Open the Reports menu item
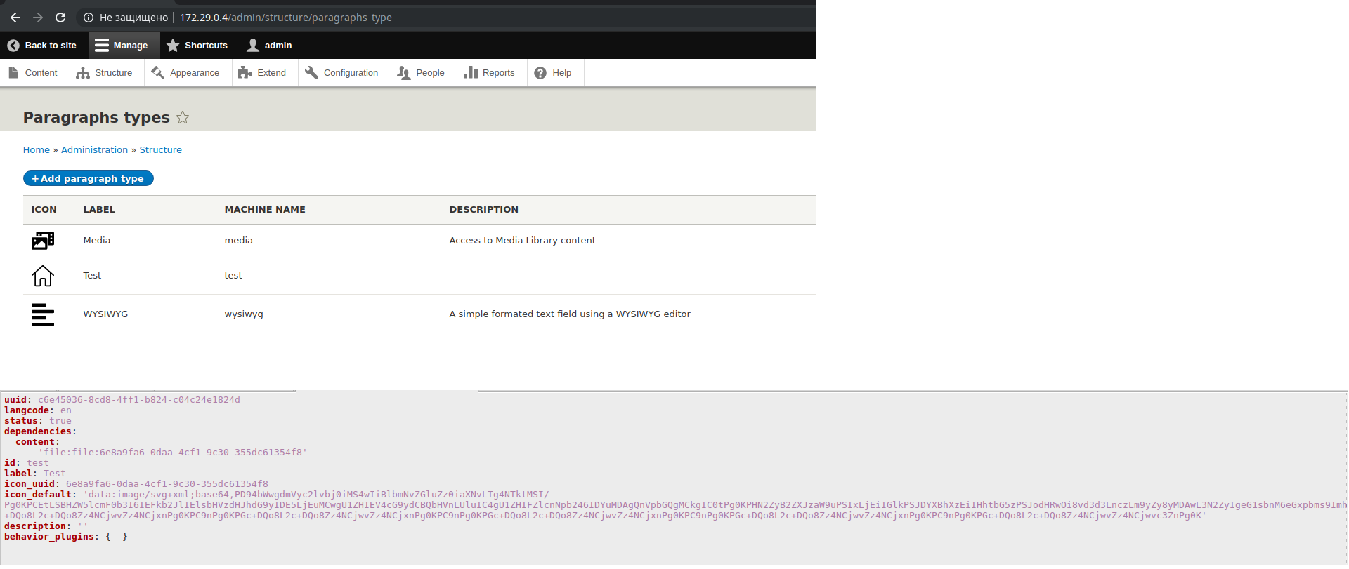The height and width of the screenshot is (569, 1349). 490,73
